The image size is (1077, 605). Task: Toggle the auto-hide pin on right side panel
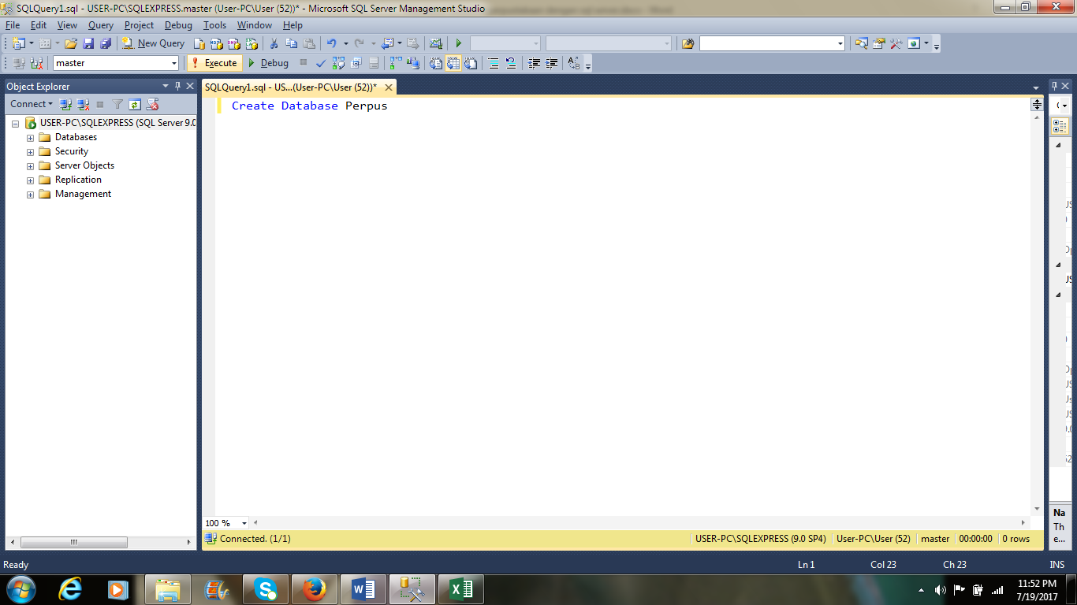pyautogui.click(x=1053, y=84)
